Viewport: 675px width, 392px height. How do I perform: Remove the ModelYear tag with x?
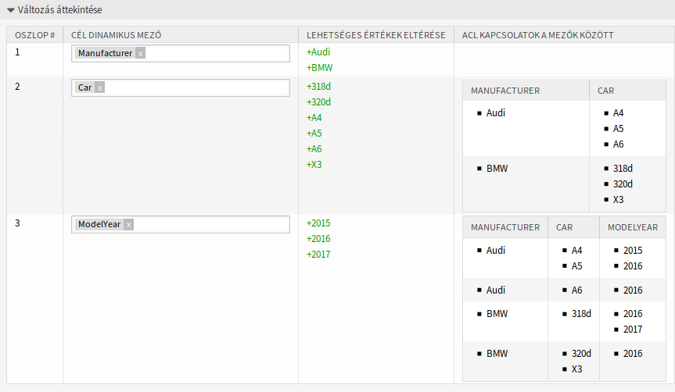click(129, 224)
